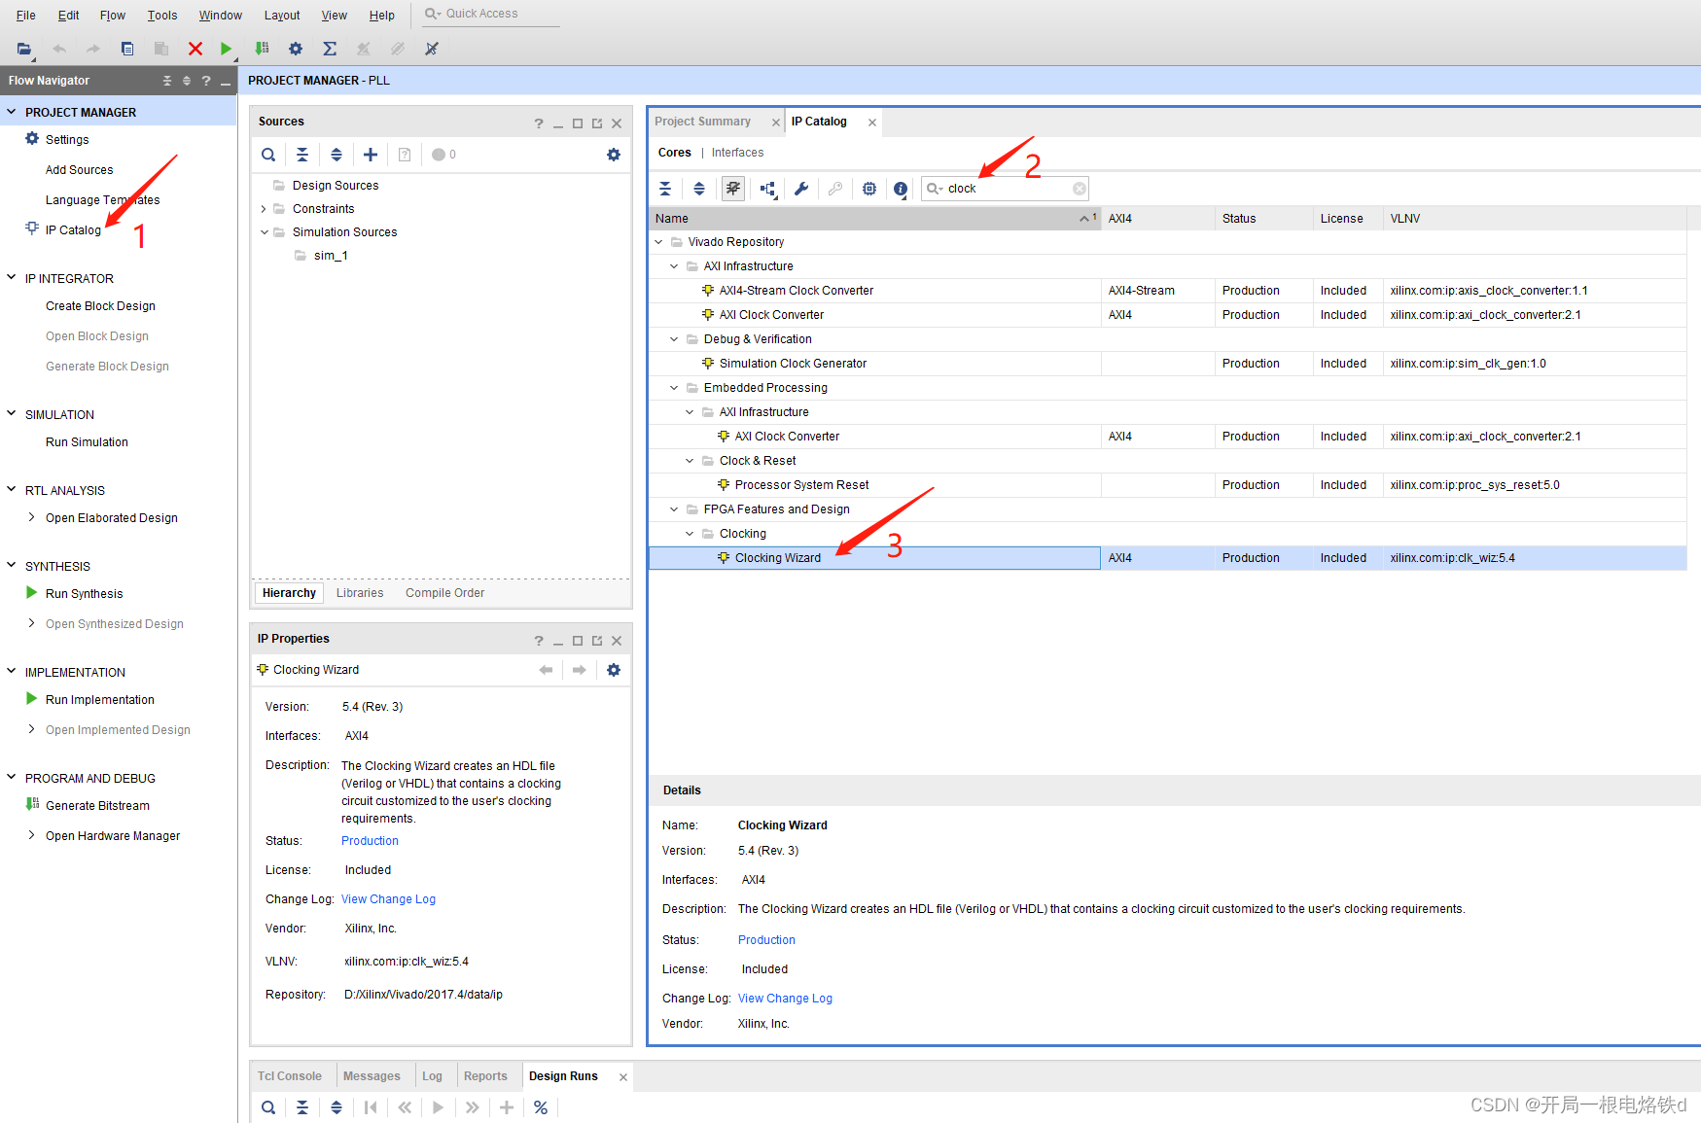1701x1123 pixels.
Task: Collapse all in the Flow Navigator header
Action: [167, 81]
